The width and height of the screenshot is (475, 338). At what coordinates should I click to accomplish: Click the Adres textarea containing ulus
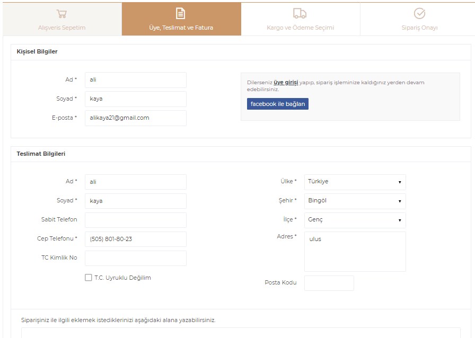pyautogui.click(x=355, y=251)
